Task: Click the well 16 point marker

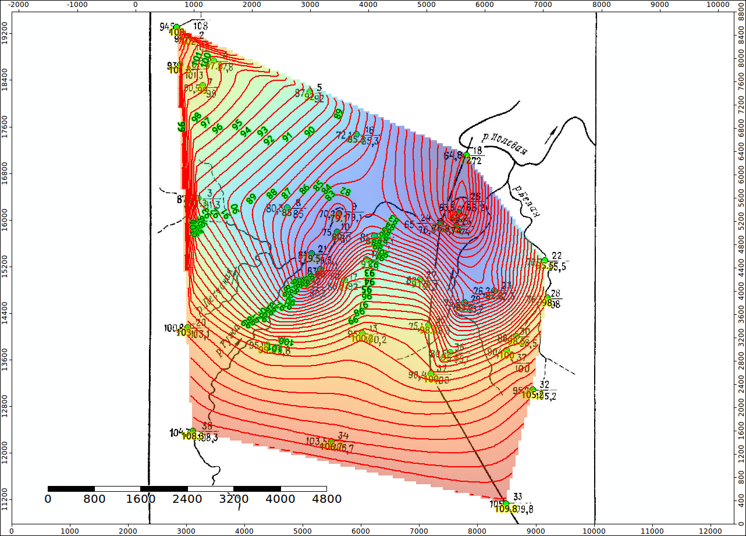Action: 357,134
